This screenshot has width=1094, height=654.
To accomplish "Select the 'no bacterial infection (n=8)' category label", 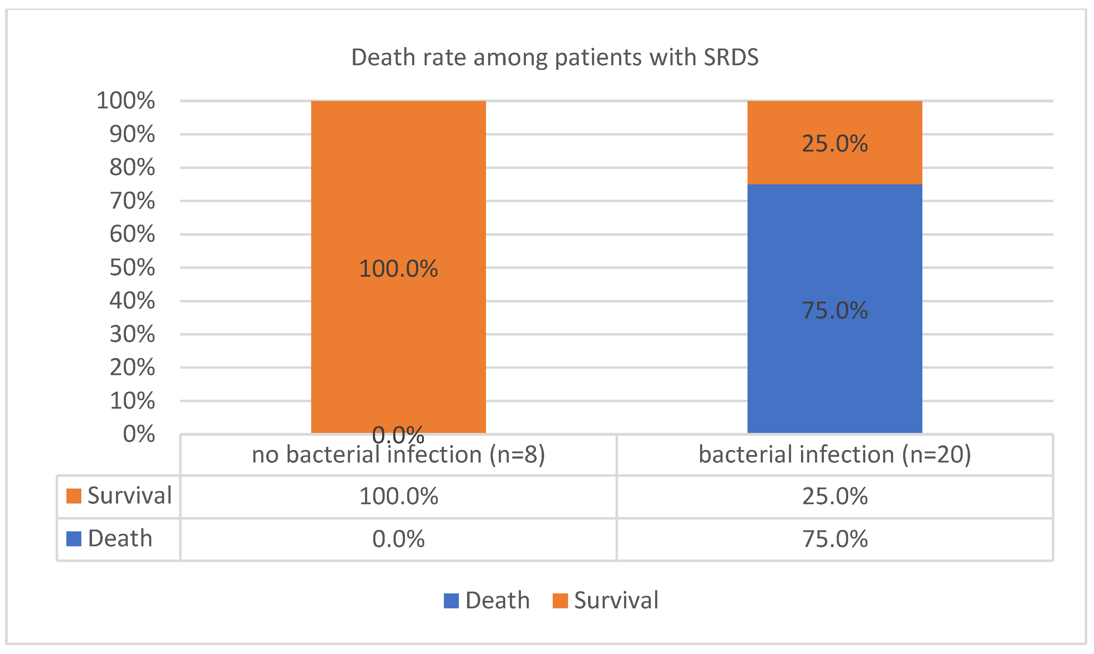I will pos(398,455).
